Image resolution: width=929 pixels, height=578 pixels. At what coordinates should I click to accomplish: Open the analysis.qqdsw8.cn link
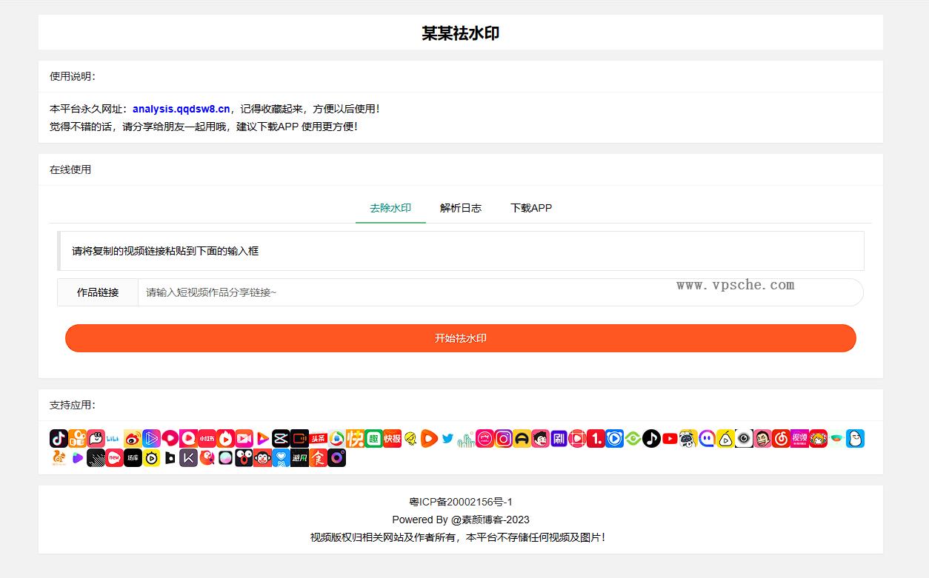click(x=181, y=108)
